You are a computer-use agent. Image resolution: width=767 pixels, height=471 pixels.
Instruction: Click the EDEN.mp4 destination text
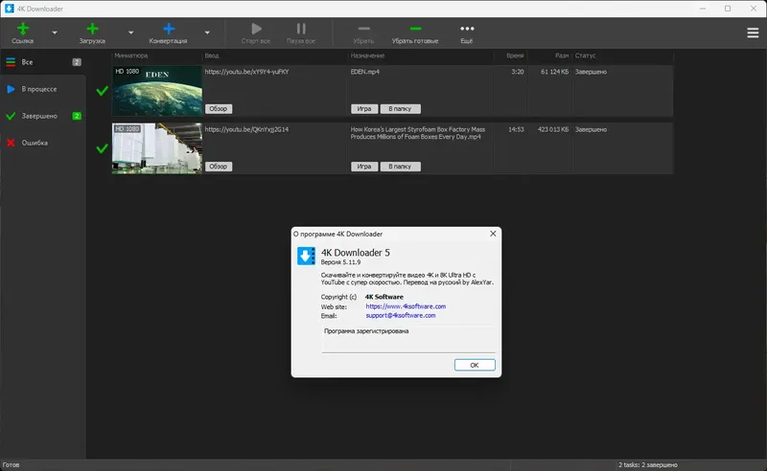365,72
